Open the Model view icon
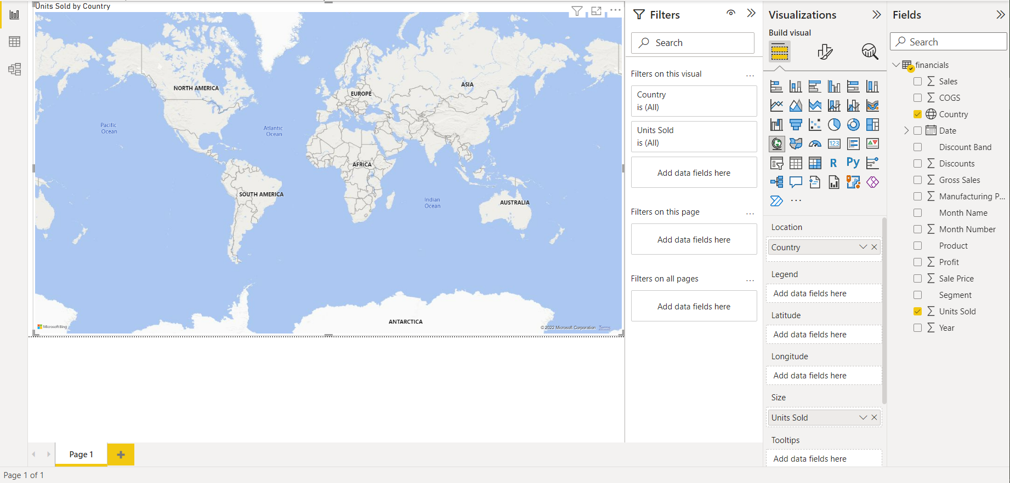1010x483 pixels. (x=14, y=69)
